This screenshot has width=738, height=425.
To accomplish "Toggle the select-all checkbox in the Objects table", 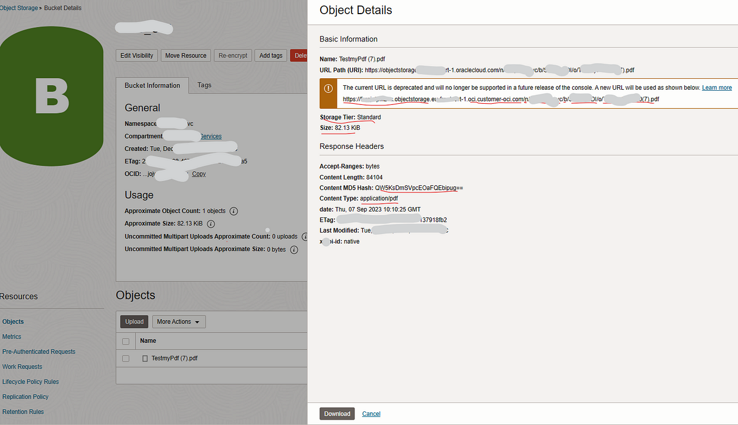I will 126,341.
